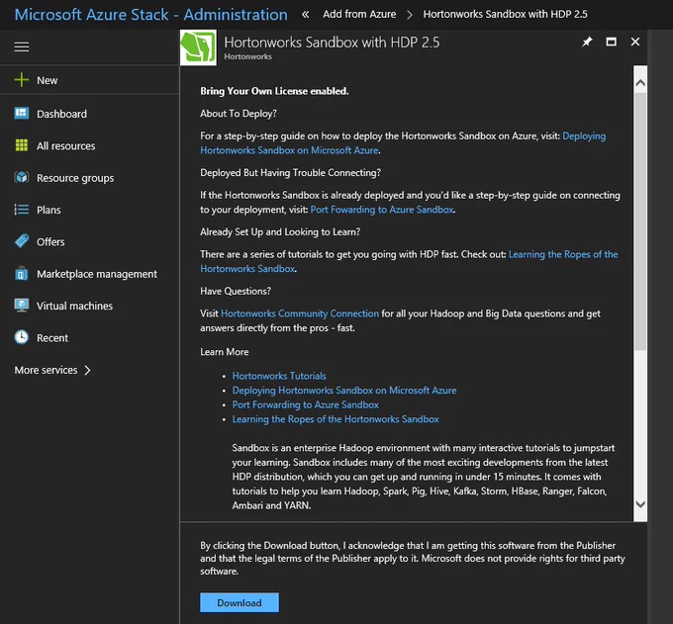673x624 pixels.
Task: Open Deploying Hortonworks Sandbox on Microsoft Azure bullet
Action: tap(344, 391)
